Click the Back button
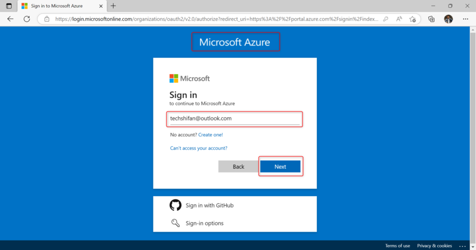476x250 pixels. 239,166
